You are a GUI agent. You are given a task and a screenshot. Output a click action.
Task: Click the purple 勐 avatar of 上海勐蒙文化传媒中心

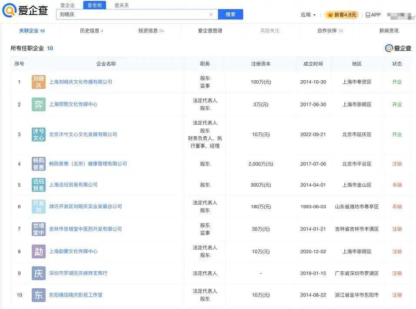(x=38, y=251)
